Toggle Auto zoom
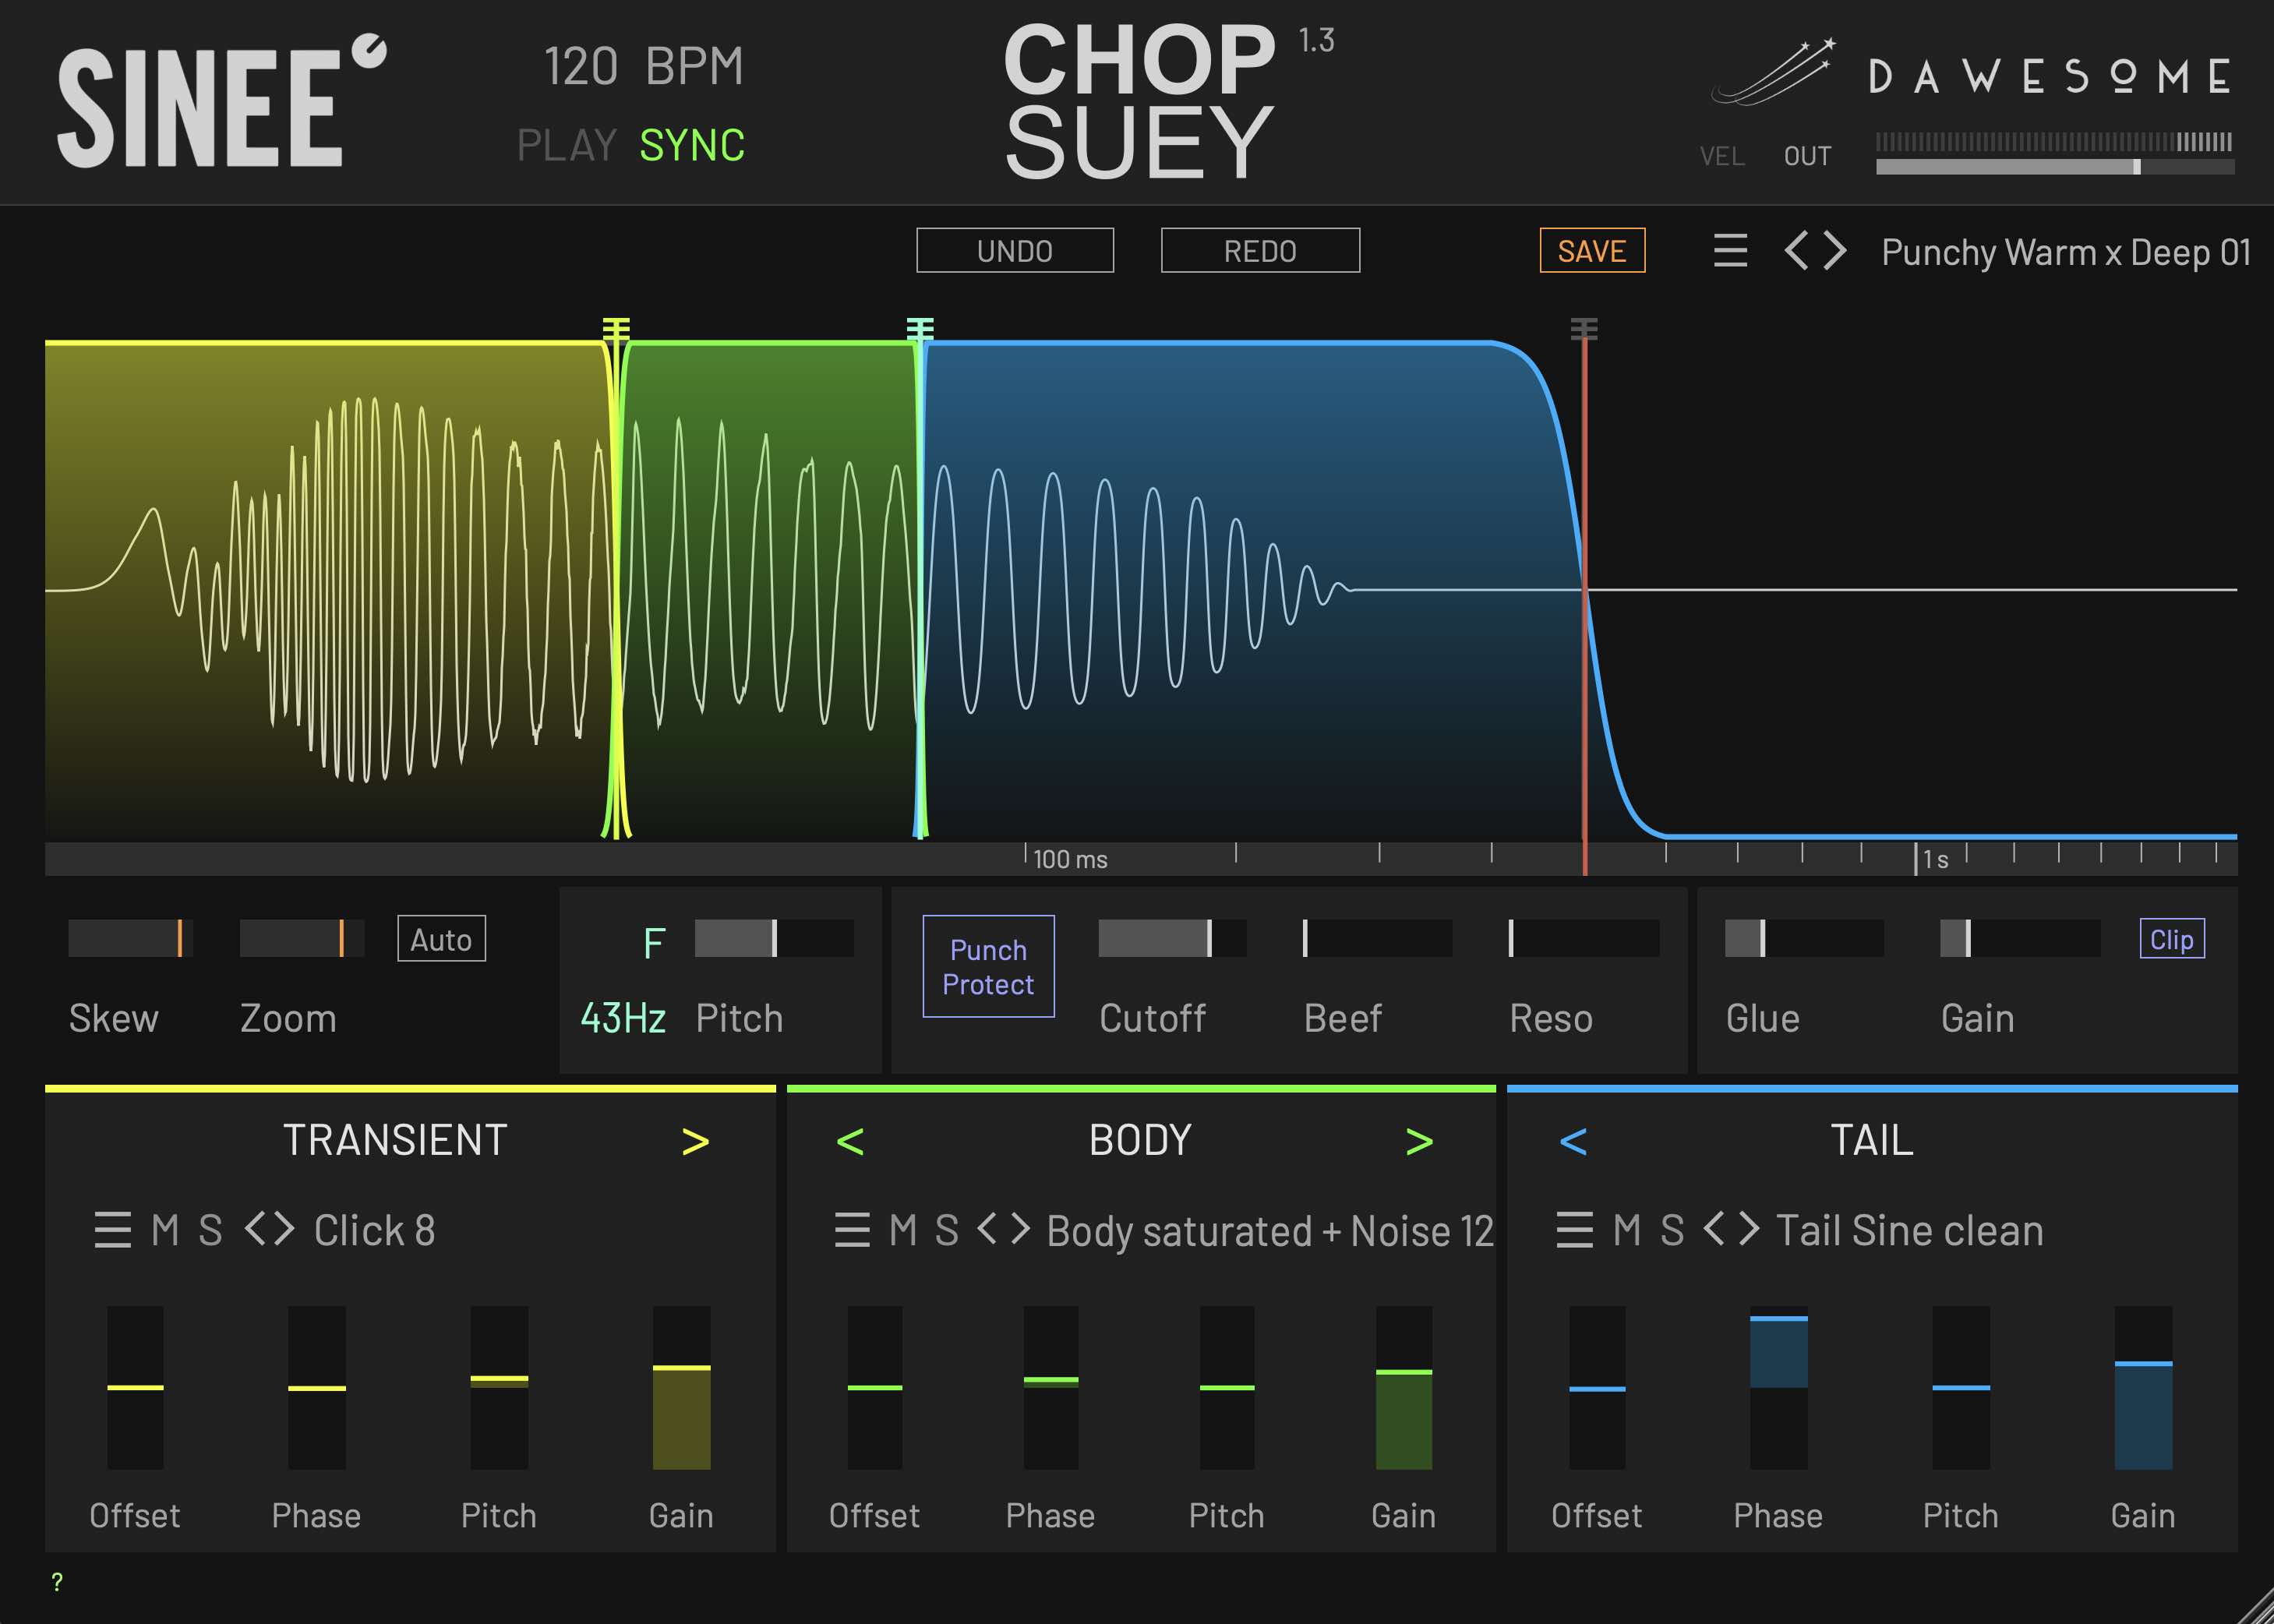Viewport: 2274px width, 1624px height. [441, 939]
